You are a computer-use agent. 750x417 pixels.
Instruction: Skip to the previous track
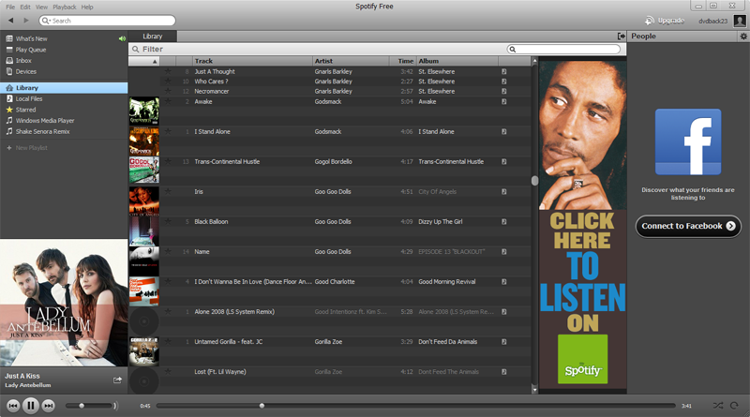click(13, 406)
